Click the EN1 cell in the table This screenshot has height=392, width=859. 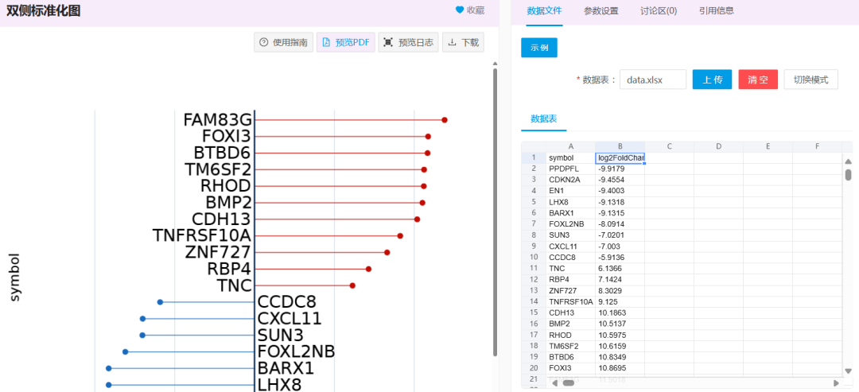[570, 191]
